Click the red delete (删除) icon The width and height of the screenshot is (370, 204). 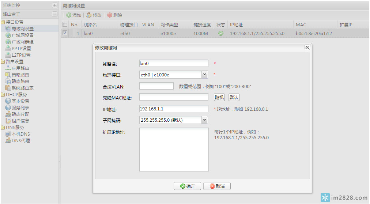pos(109,15)
